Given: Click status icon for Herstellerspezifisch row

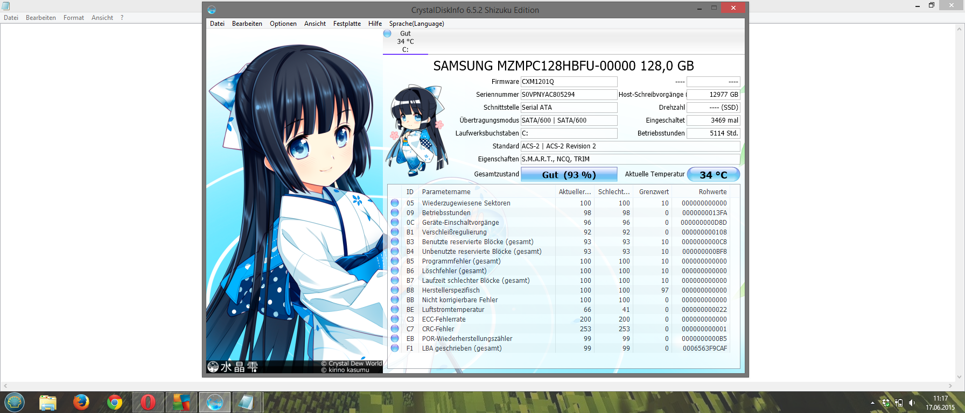Looking at the screenshot, I should (395, 290).
